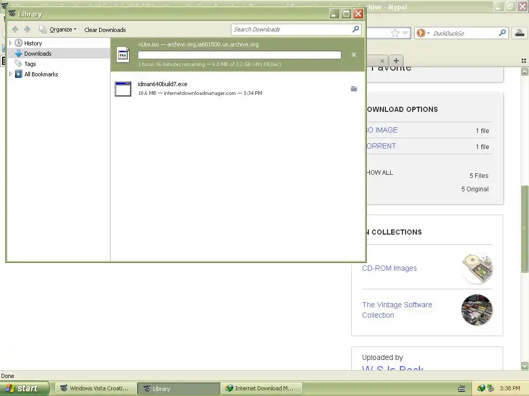This screenshot has width=529, height=396.
Task: Open a new tab with plus button
Action: [396, 61]
